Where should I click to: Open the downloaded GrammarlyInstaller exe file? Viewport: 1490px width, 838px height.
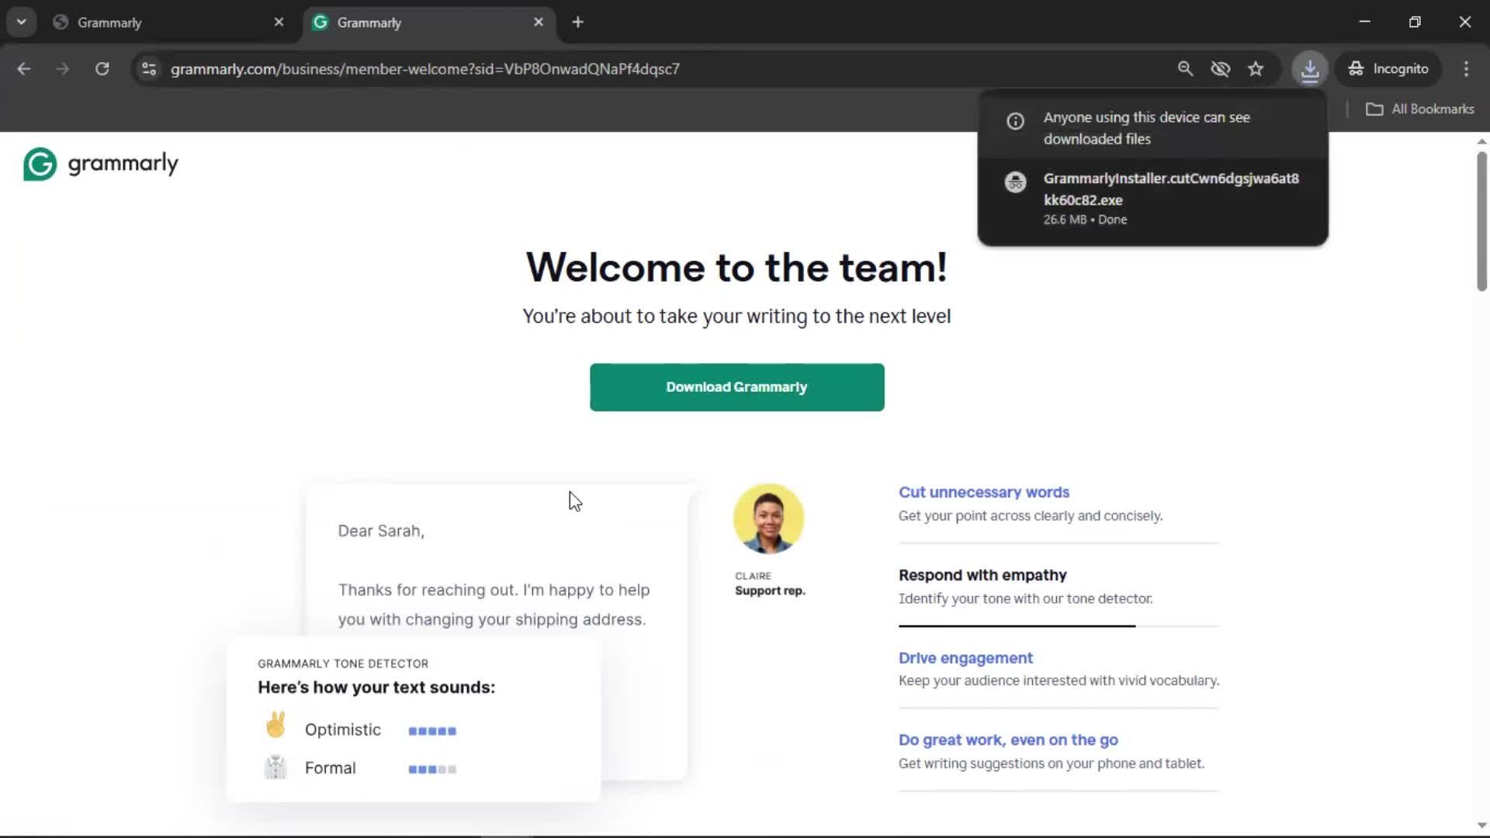(x=1170, y=189)
